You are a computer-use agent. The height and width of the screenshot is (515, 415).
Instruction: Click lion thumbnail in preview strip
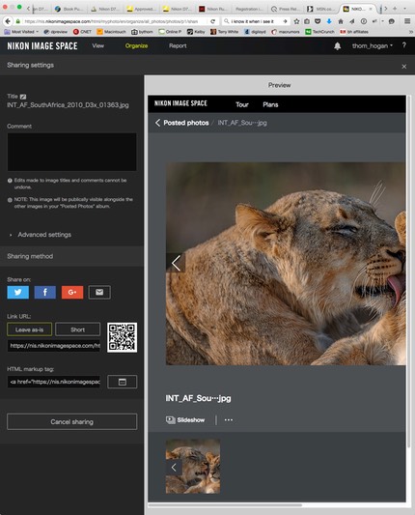(193, 467)
